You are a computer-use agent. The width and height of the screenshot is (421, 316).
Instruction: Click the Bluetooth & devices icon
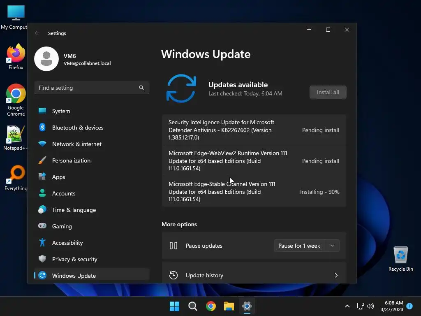tap(42, 127)
